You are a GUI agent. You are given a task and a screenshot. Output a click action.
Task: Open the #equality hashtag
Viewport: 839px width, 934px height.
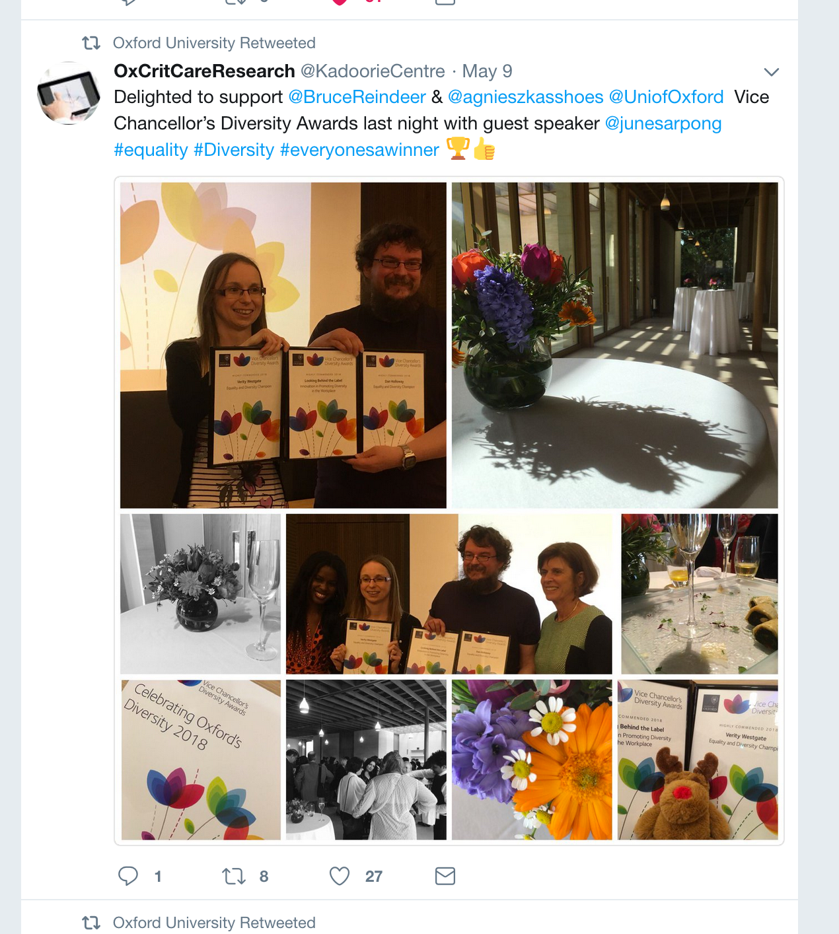point(151,150)
